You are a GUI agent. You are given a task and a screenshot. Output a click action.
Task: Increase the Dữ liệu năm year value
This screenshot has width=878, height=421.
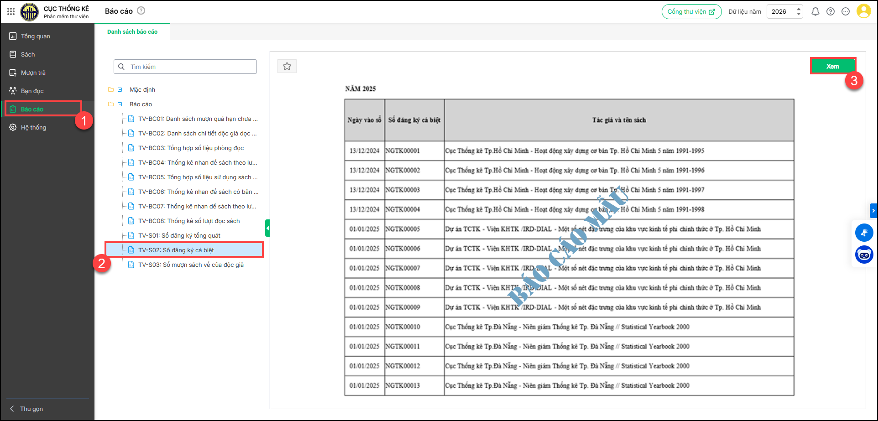click(799, 9)
